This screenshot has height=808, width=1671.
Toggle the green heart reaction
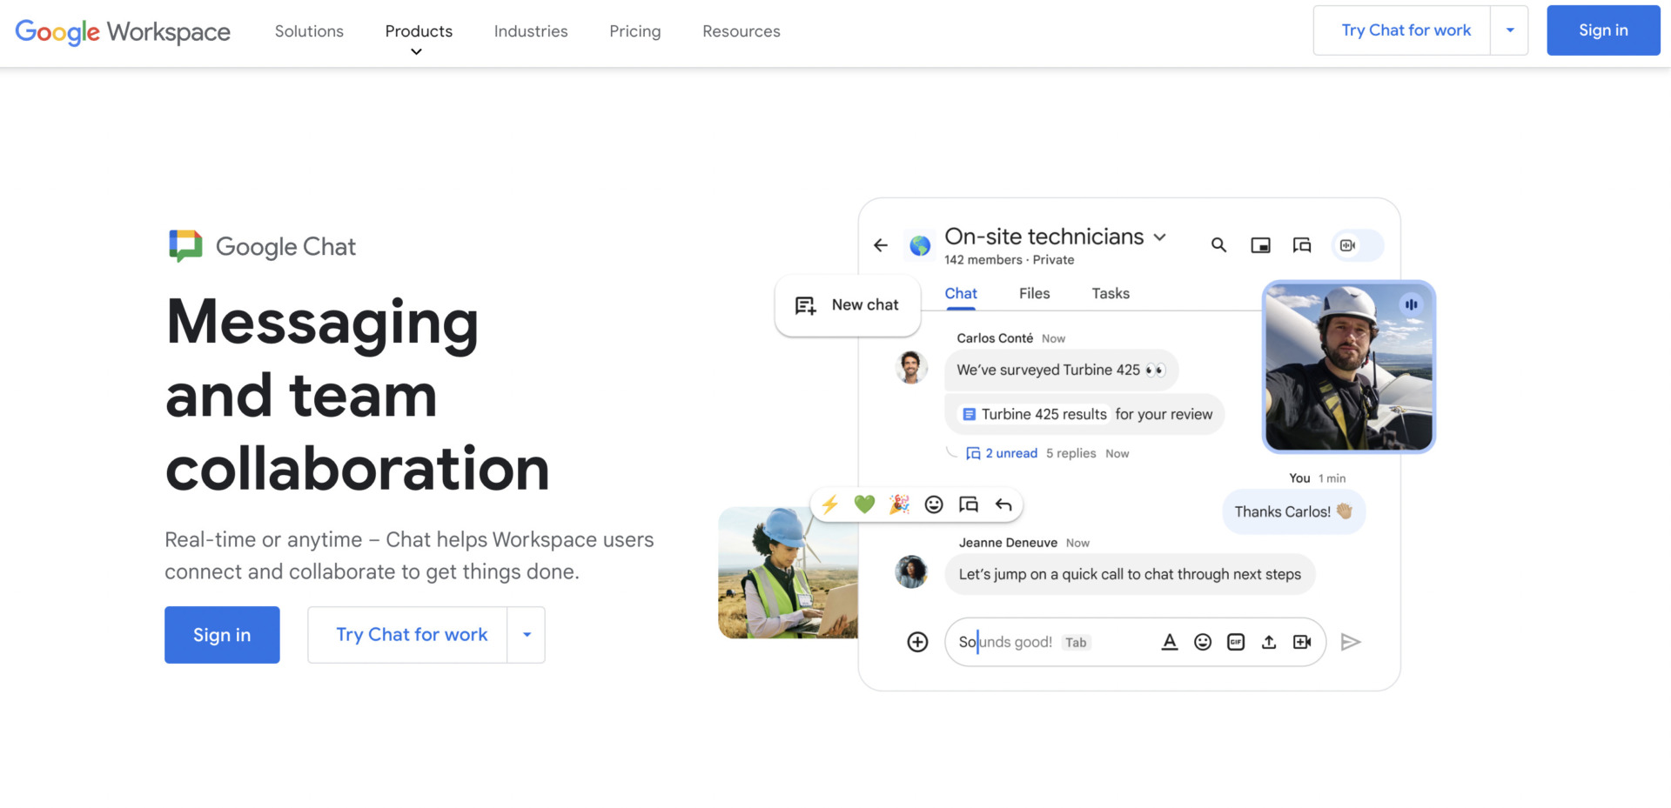tap(864, 504)
